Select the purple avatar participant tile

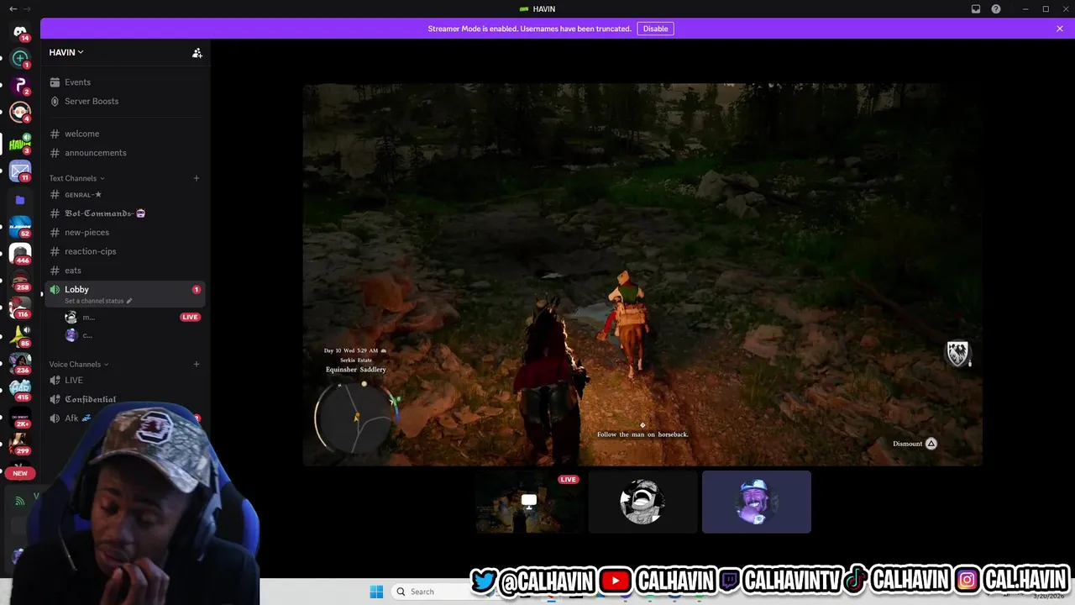tap(757, 502)
